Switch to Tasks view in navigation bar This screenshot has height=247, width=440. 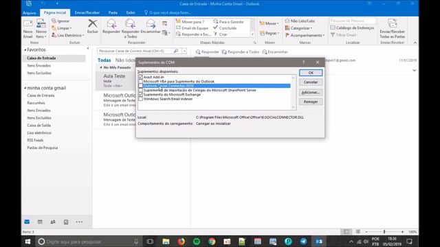[66, 222]
